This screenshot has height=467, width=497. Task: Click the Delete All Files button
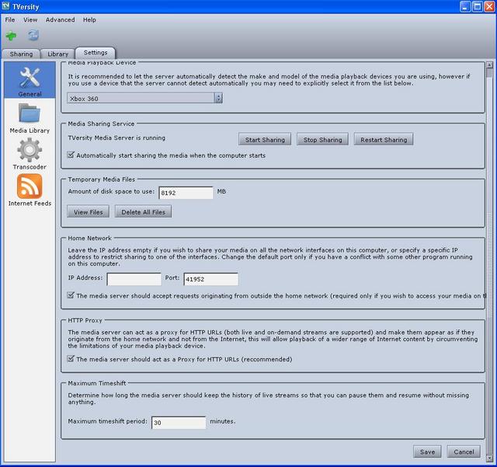pos(143,211)
